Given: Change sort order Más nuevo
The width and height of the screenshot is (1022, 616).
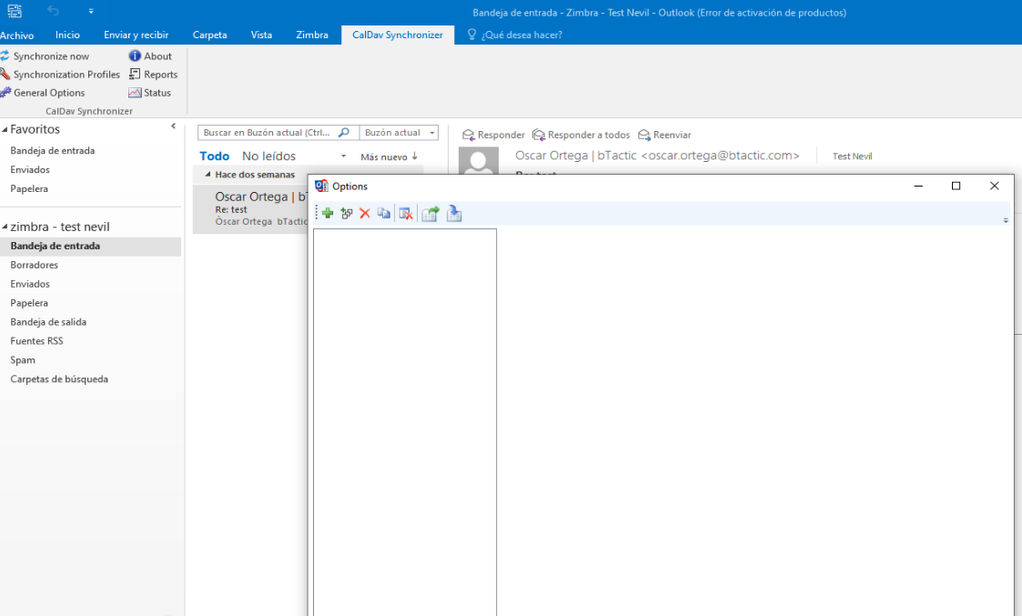Looking at the screenshot, I should coord(390,157).
